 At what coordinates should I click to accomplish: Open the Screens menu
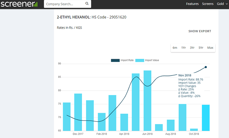[208, 4]
